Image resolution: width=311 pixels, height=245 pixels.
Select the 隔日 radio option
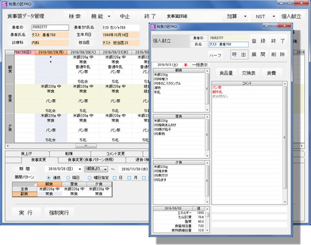tap(68, 177)
